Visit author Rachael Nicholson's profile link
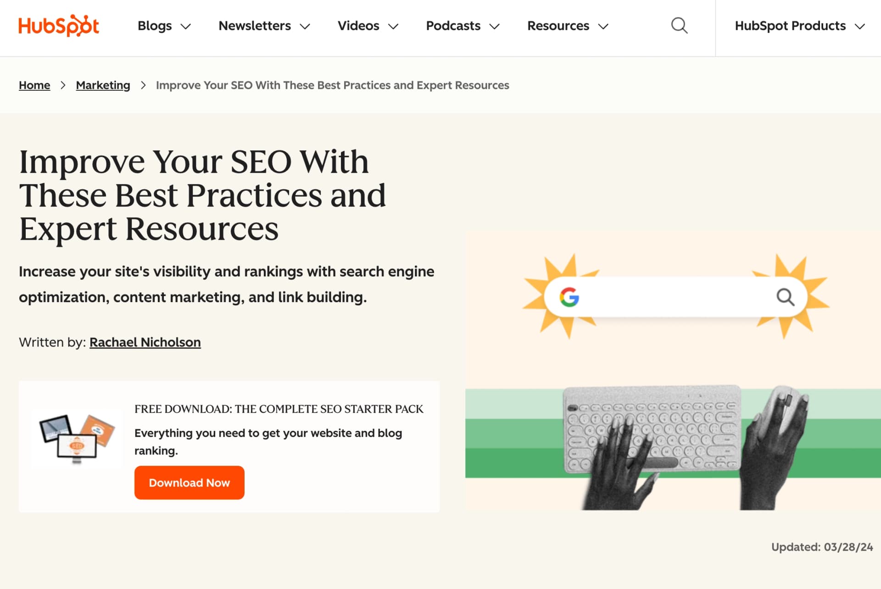Screen dimensions: 881x589 click(x=145, y=342)
